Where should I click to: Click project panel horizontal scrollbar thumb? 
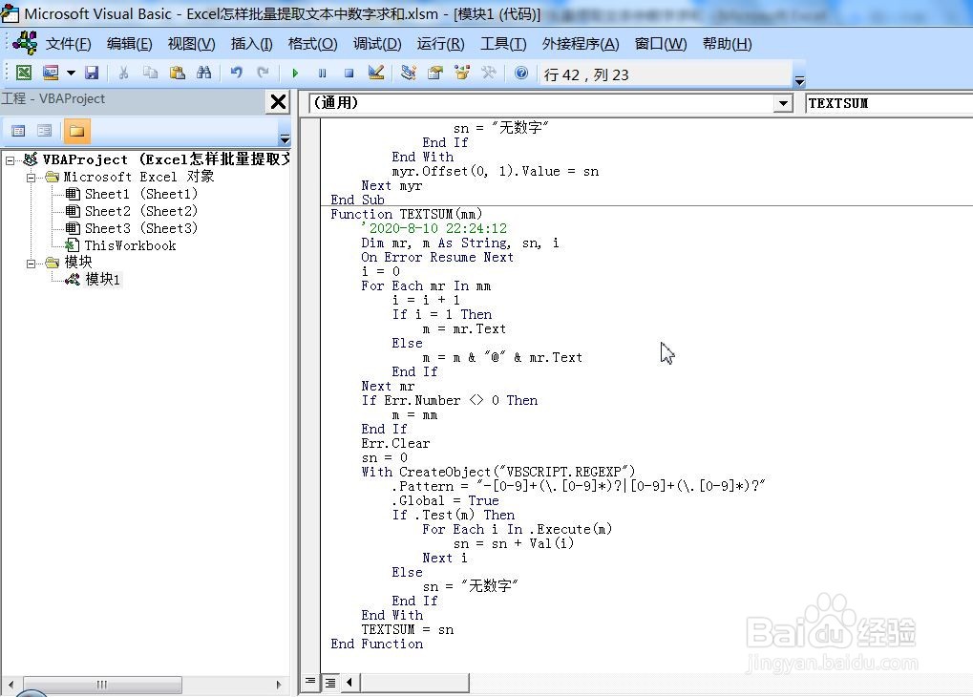(x=102, y=685)
